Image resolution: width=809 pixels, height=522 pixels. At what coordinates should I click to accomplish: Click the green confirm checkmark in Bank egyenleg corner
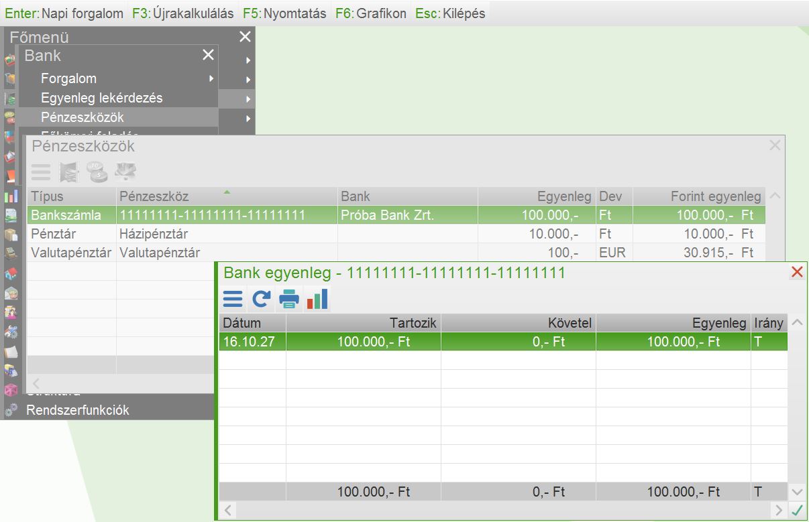click(797, 511)
